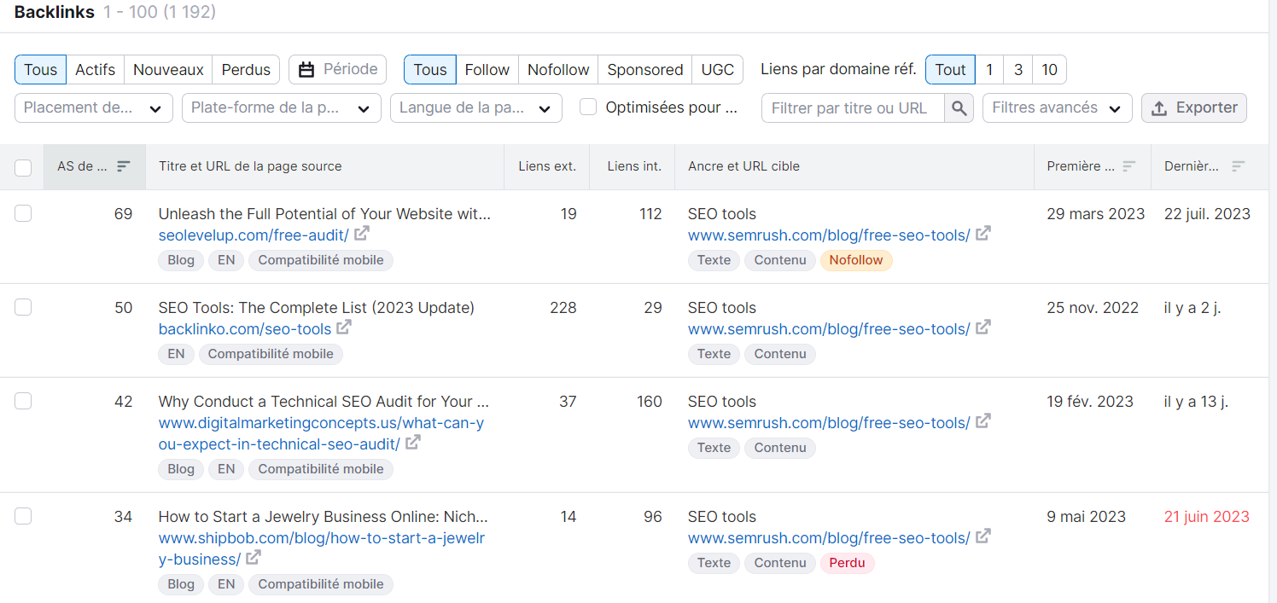
Task: Open the semrush.com/blog/free-seo-tools link
Action: pyautogui.click(x=828, y=235)
